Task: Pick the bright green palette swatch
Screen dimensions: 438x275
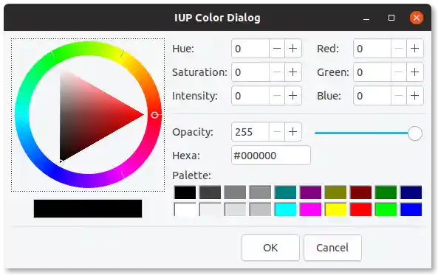Action: coord(386,209)
